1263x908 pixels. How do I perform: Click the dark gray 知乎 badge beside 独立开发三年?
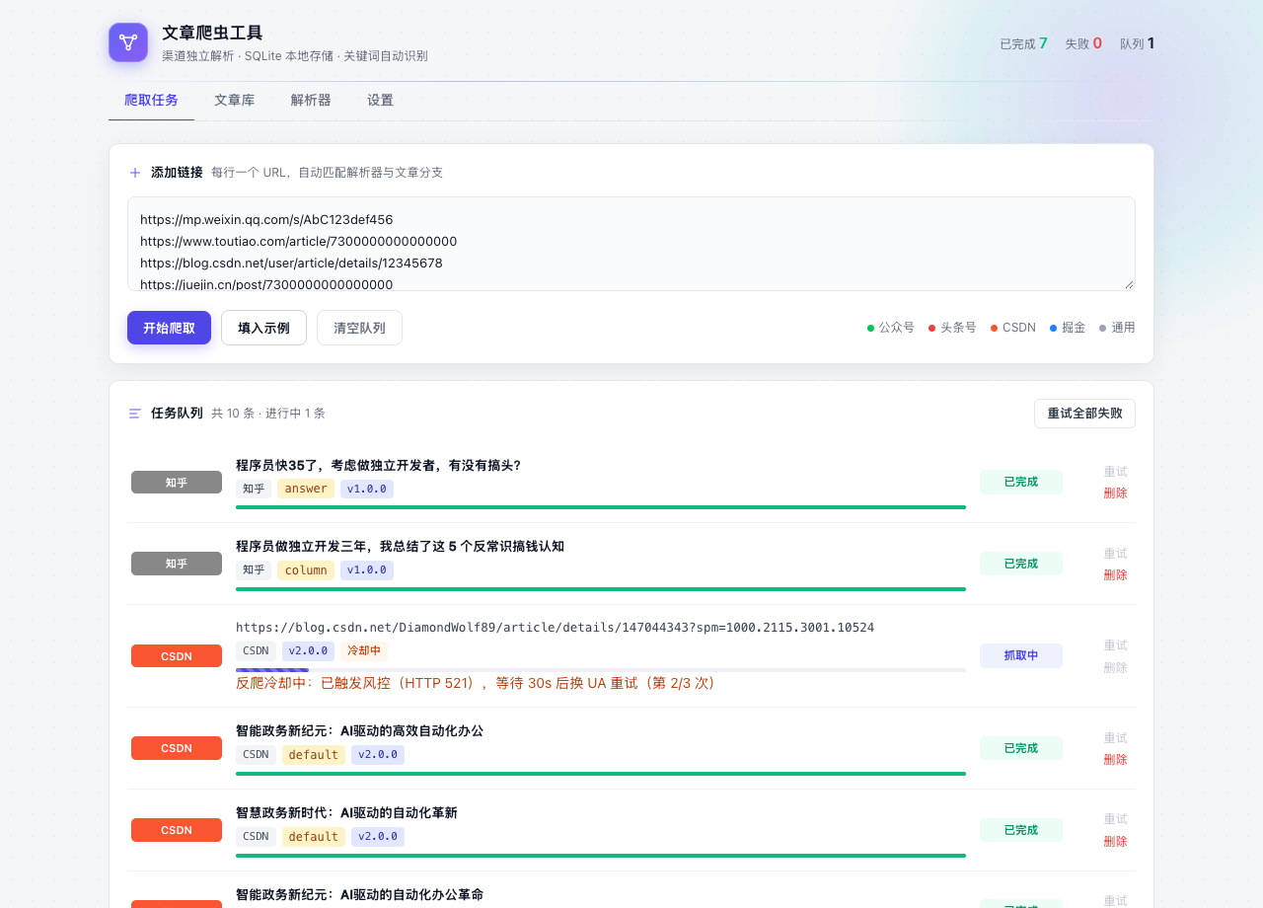pyautogui.click(x=177, y=564)
